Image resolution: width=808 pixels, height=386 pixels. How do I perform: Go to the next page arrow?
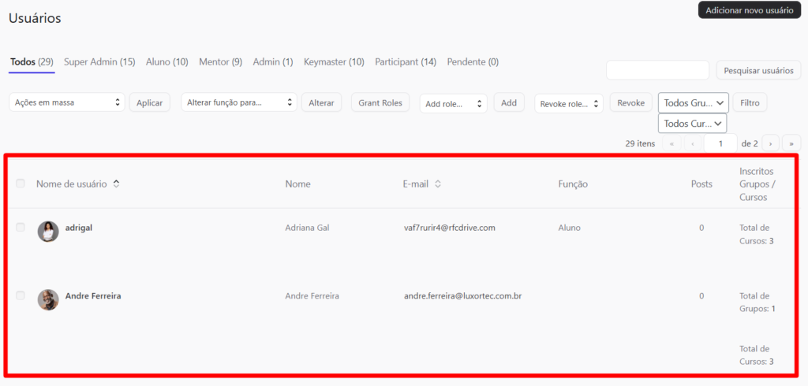point(770,143)
